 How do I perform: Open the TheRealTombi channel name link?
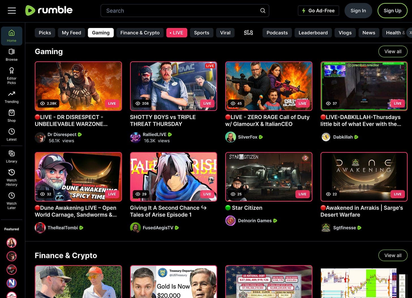(63, 228)
